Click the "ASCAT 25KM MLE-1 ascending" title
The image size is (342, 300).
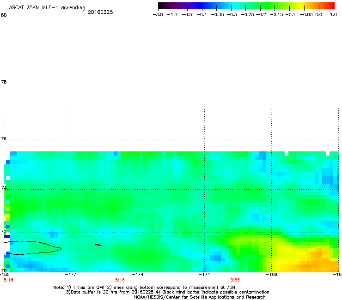47,8
